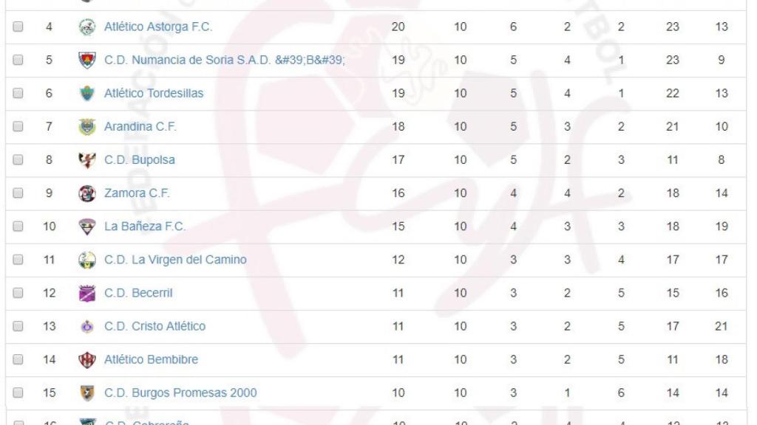Click the Atlético Astorga F.C. crest icon
Viewport: 757px width, 425px height.
click(x=87, y=27)
